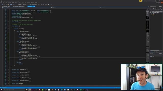The width and height of the screenshot is (163, 91).
Task: Expand the Assets folder in Solution Explorer
Action: [152, 15]
